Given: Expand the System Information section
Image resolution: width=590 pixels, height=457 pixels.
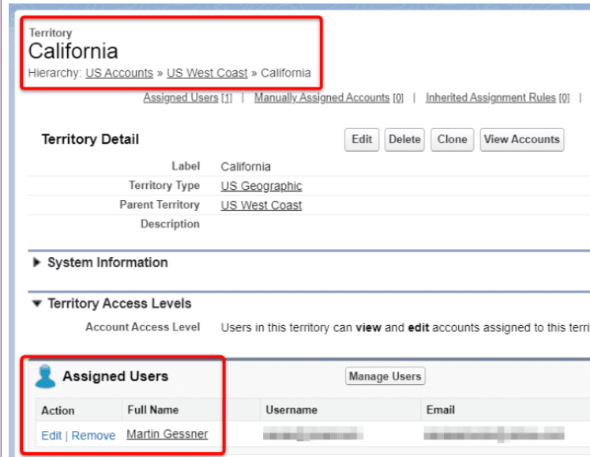Looking at the screenshot, I should coord(37,262).
